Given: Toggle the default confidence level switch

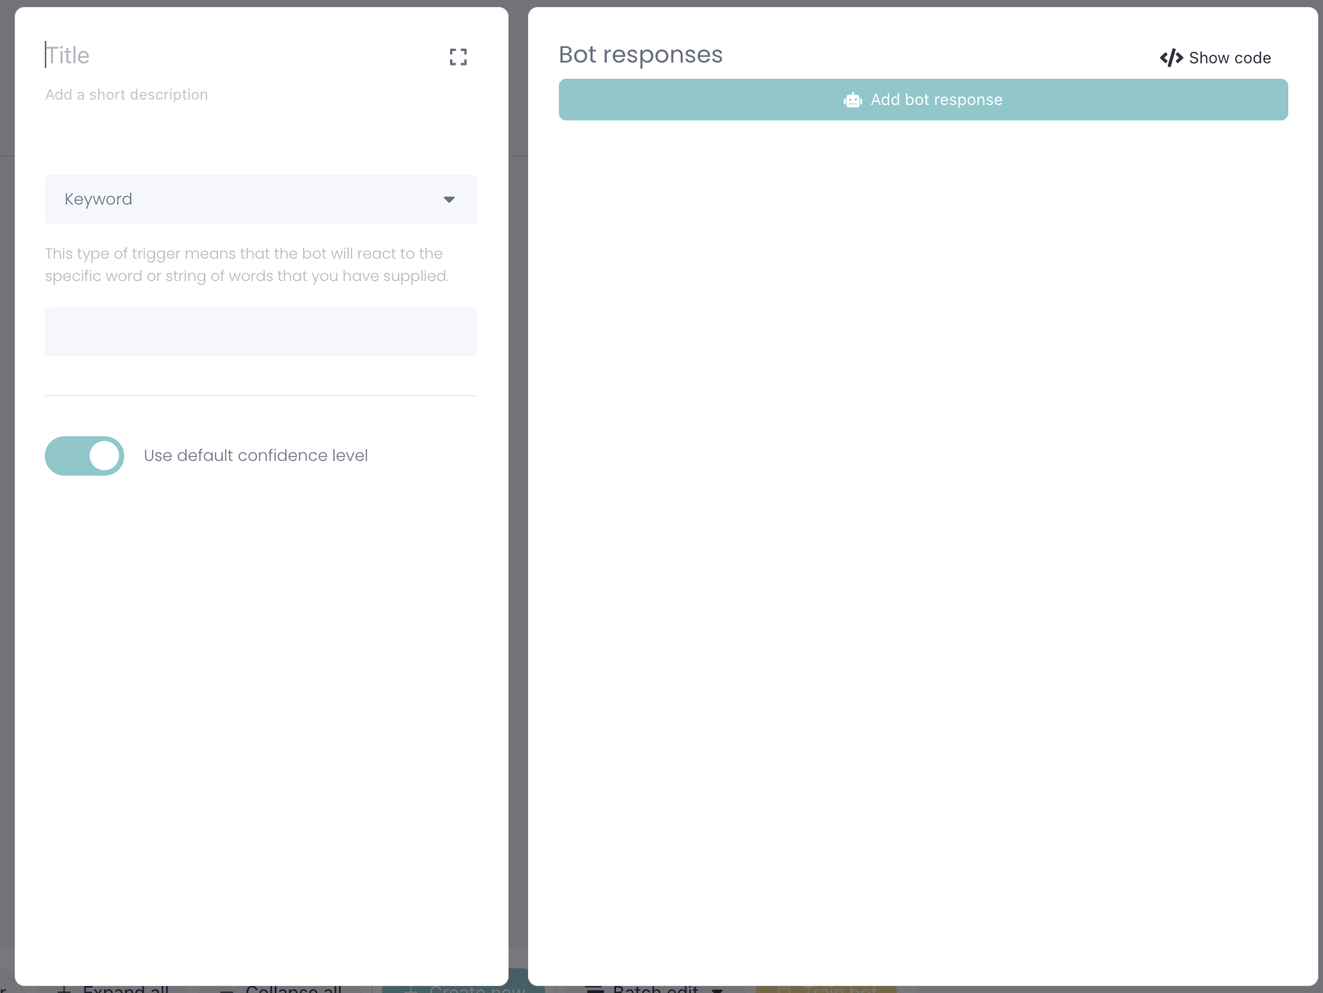Looking at the screenshot, I should pyautogui.click(x=85, y=456).
